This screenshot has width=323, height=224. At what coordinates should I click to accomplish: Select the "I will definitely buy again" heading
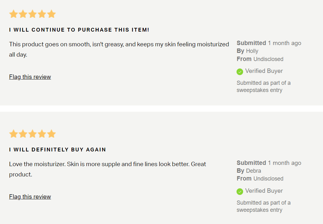58,150
